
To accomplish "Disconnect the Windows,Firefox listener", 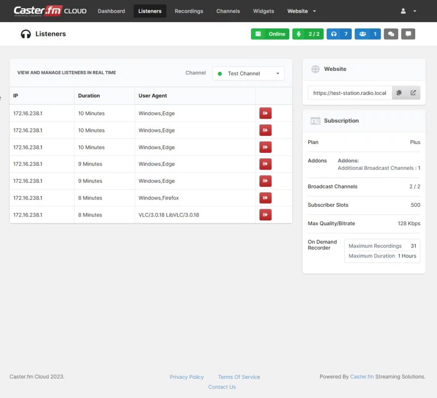I will [265, 198].
